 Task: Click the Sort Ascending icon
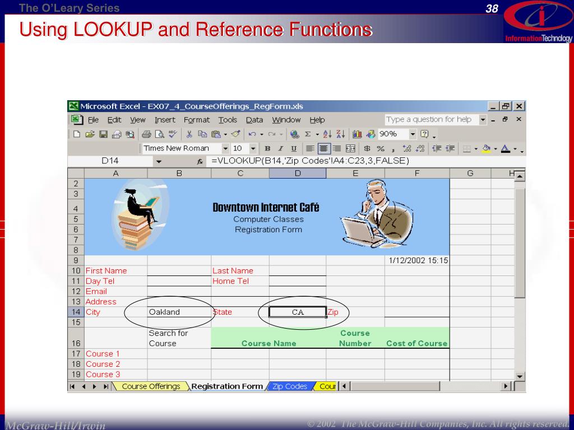tap(328, 134)
